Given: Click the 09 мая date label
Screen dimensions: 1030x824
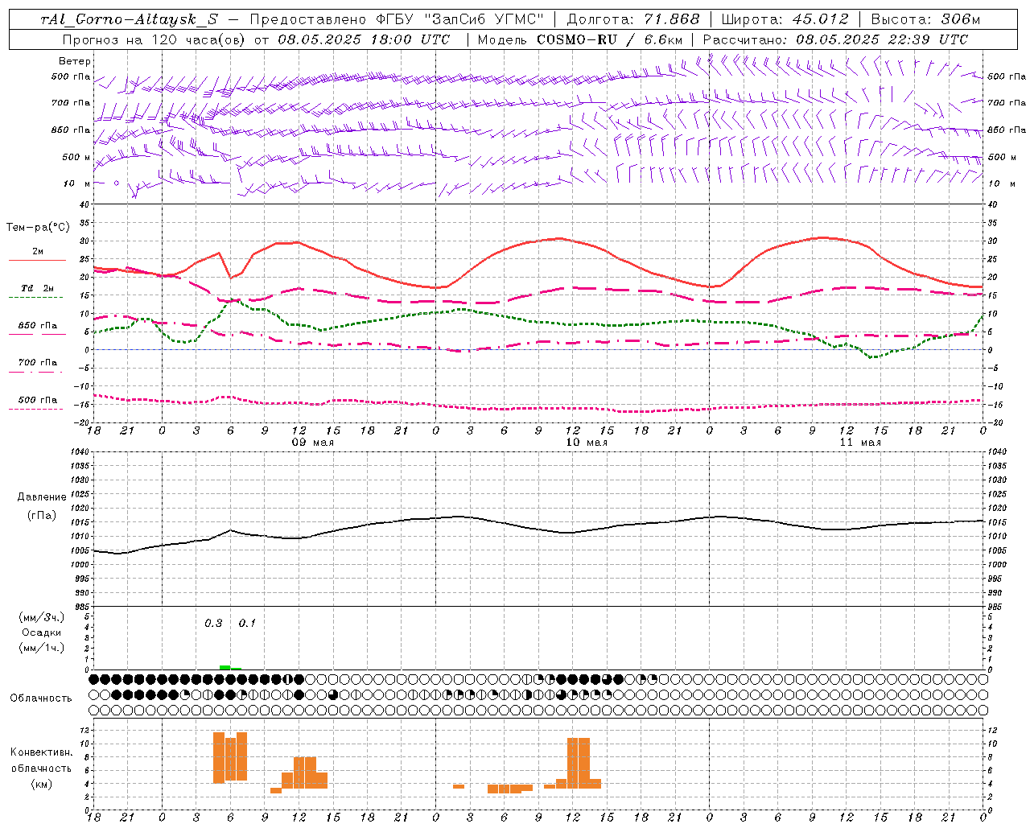Looking at the screenshot, I should tap(313, 443).
